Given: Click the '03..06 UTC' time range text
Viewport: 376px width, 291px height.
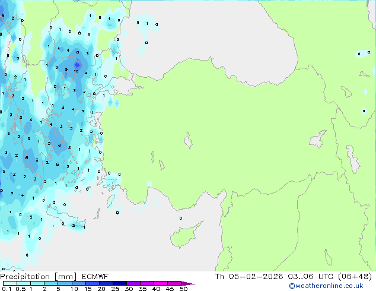Looking at the screenshot, I should click(x=311, y=277).
